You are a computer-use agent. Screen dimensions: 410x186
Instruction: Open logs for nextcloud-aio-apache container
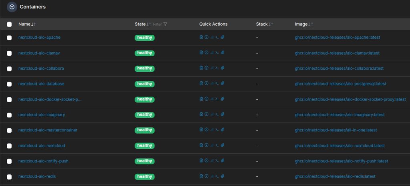click(x=201, y=38)
